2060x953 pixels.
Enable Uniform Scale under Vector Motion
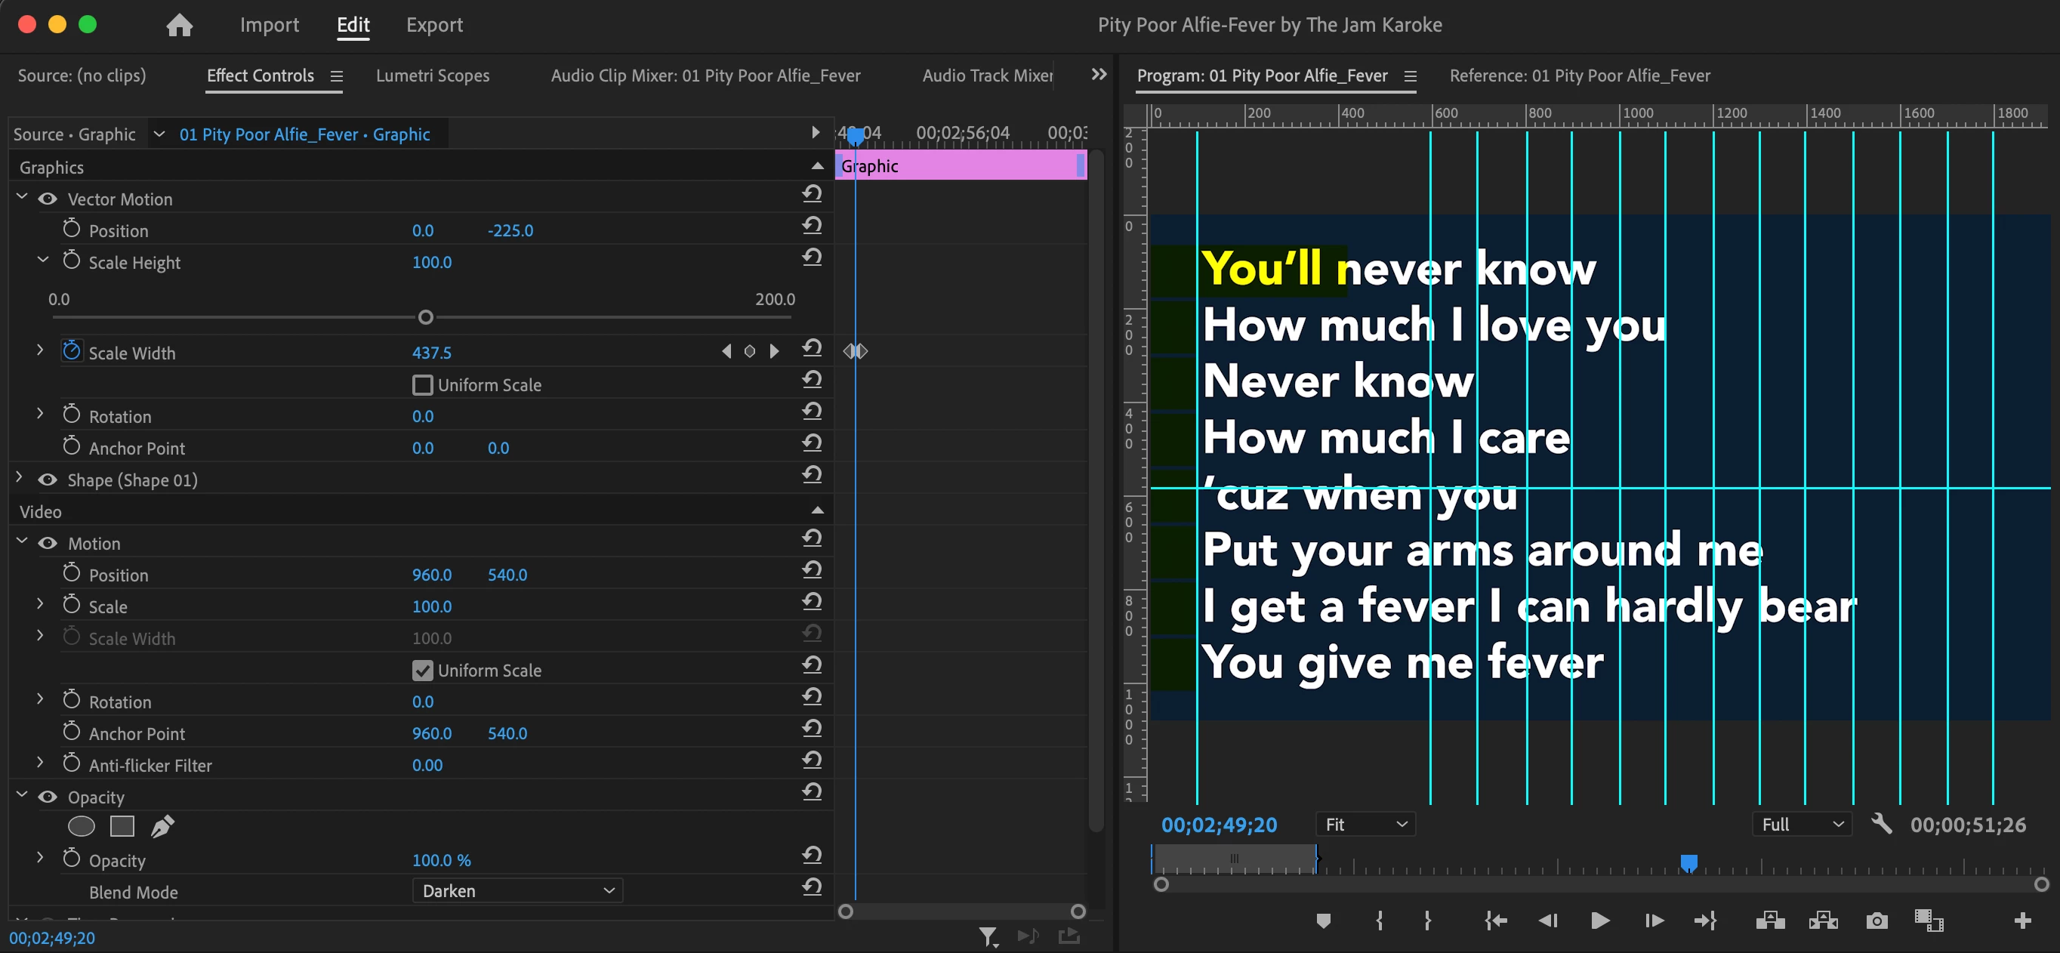(x=422, y=385)
